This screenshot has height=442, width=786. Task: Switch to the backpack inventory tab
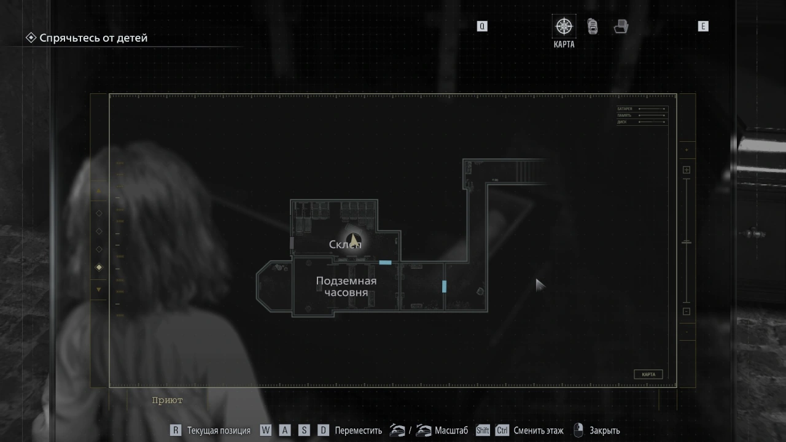coord(593,26)
